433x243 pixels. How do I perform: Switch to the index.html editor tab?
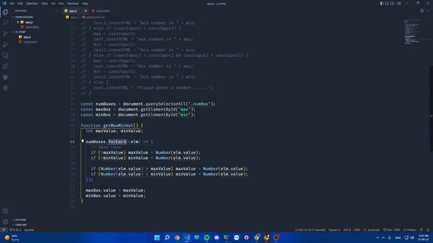[x=101, y=11]
